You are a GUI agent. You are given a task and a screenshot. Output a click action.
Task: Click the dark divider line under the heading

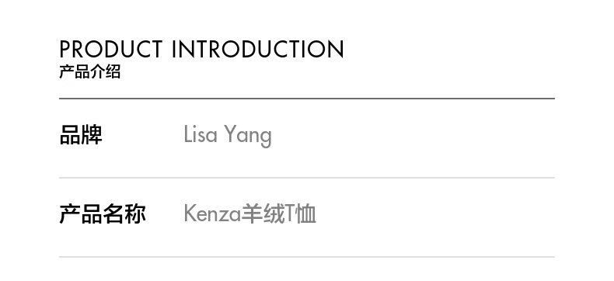pos(307,99)
